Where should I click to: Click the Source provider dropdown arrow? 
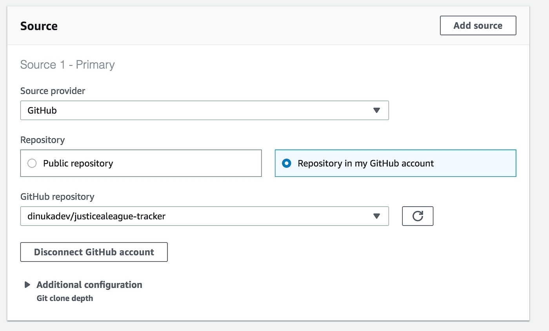pos(376,111)
